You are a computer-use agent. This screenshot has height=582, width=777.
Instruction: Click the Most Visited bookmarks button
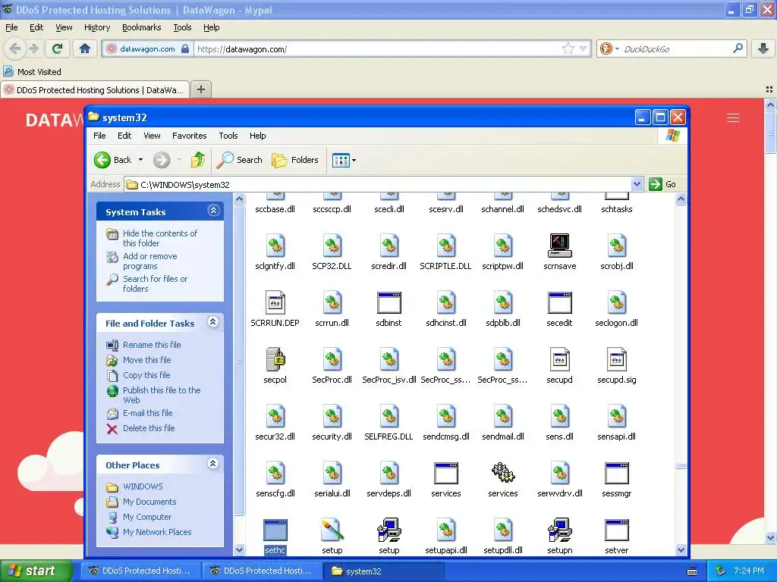[x=32, y=72]
